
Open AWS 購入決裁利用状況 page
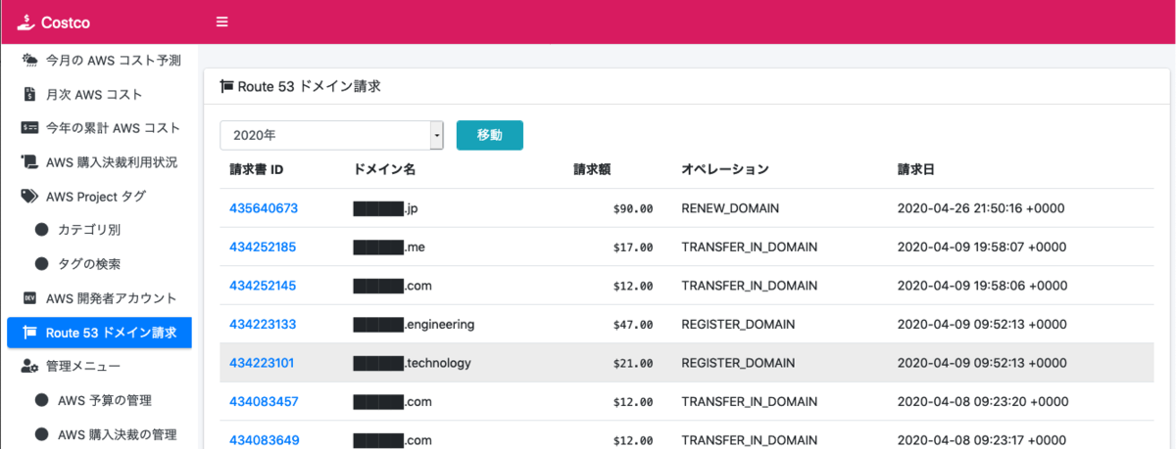click(x=112, y=162)
